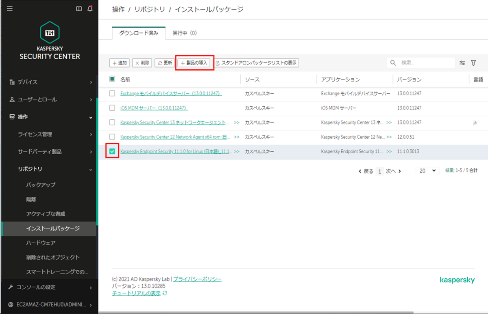Click the デバイス icon in the sidebar
Screen dimensions: 488x314
click(x=12, y=82)
